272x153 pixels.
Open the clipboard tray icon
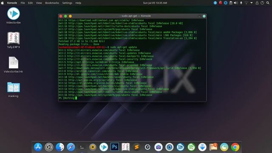tap(231, 3)
